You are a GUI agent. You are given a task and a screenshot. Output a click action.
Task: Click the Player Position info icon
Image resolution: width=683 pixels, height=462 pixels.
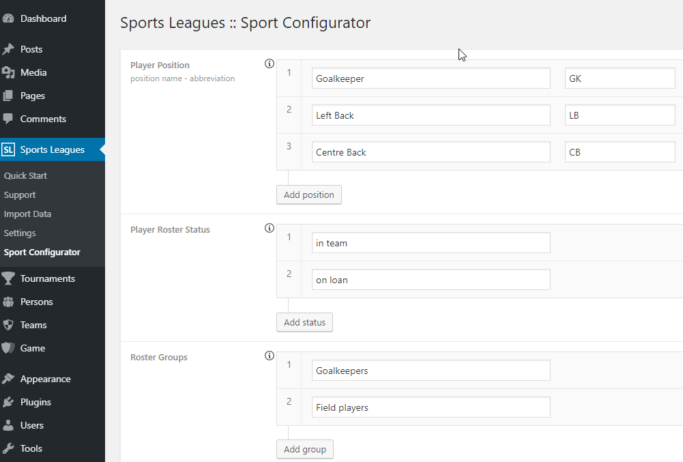[269, 64]
